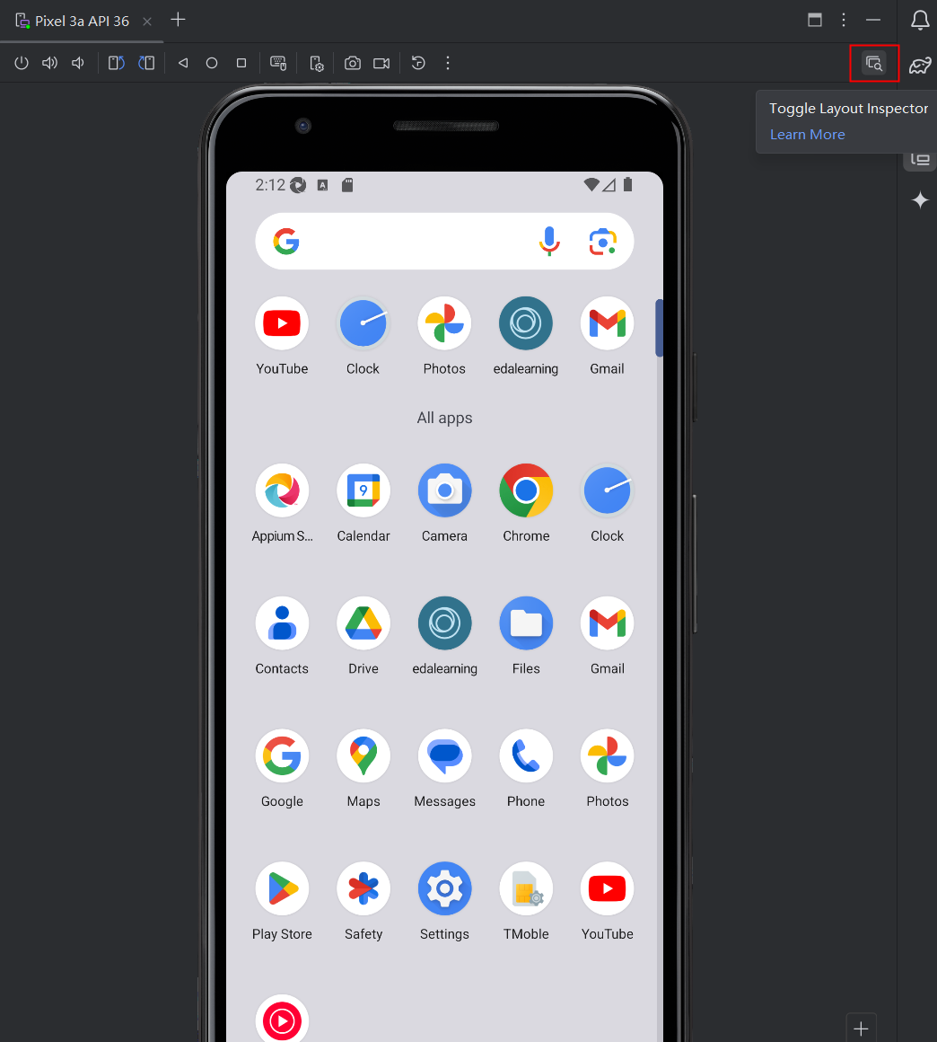Launch the TMoble SIM app
This screenshot has height=1042, width=937.
coord(526,903)
